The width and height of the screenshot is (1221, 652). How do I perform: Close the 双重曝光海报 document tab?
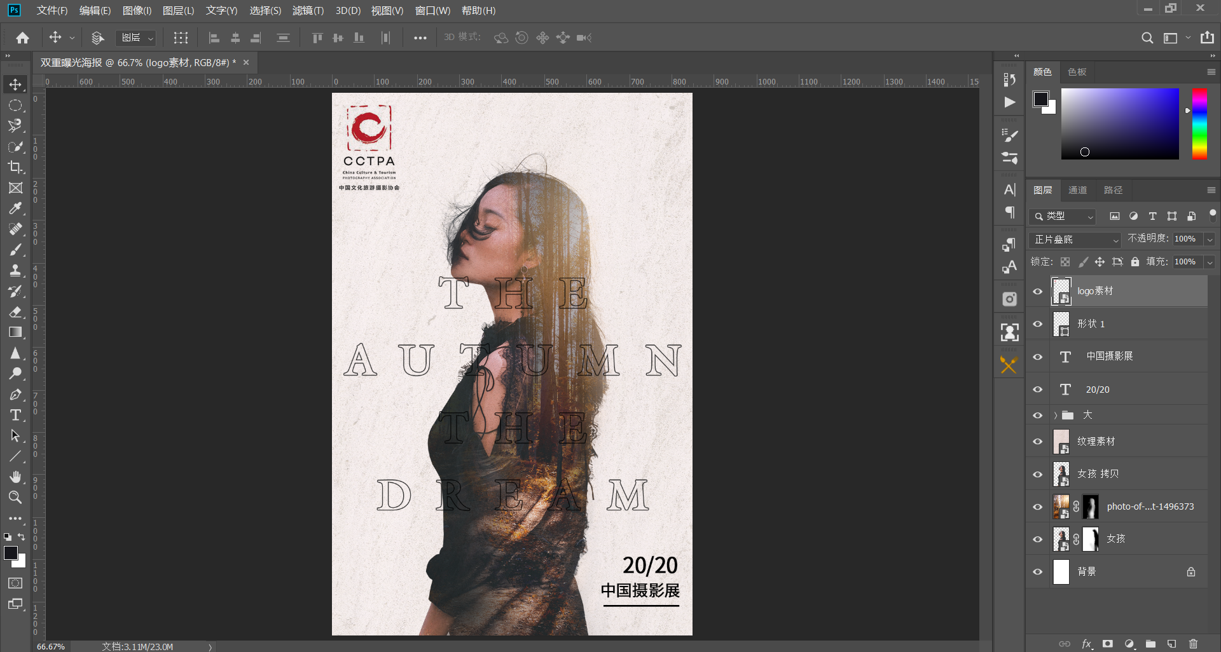(246, 62)
